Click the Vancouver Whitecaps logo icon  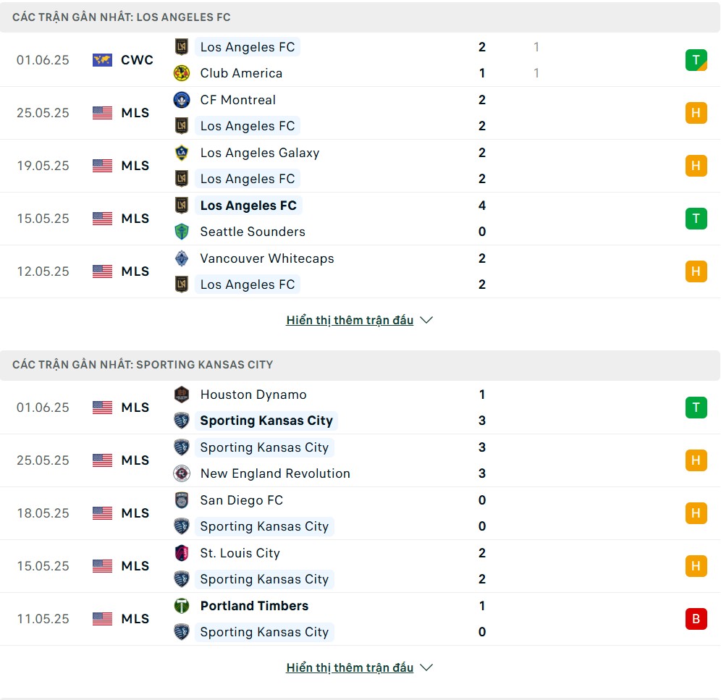182,258
